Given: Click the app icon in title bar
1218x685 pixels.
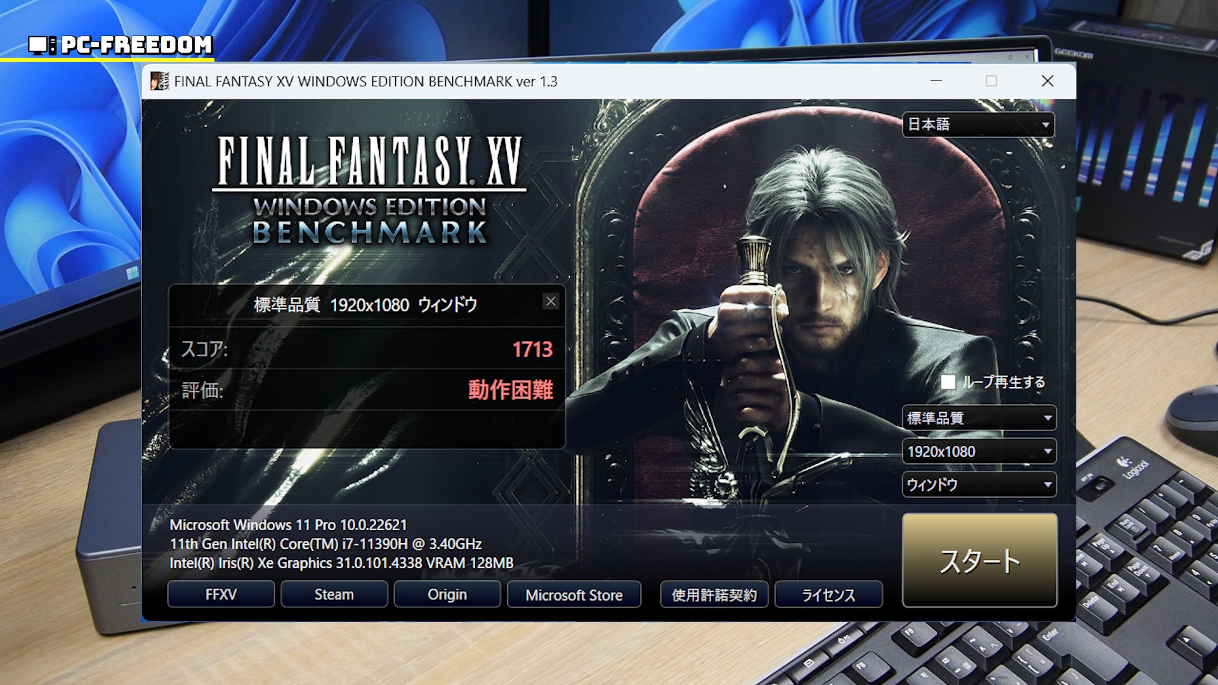Looking at the screenshot, I should 159,81.
